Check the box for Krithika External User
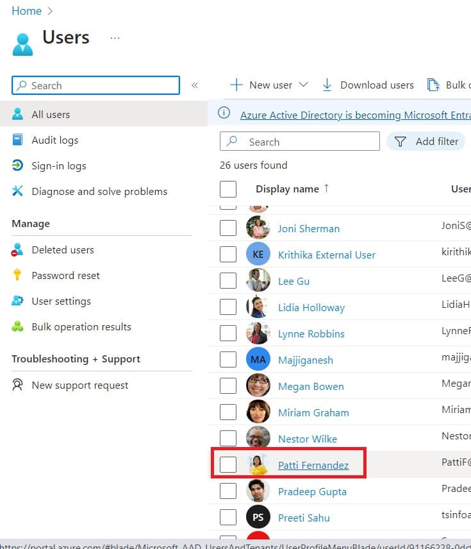The image size is (471, 549). (x=228, y=254)
